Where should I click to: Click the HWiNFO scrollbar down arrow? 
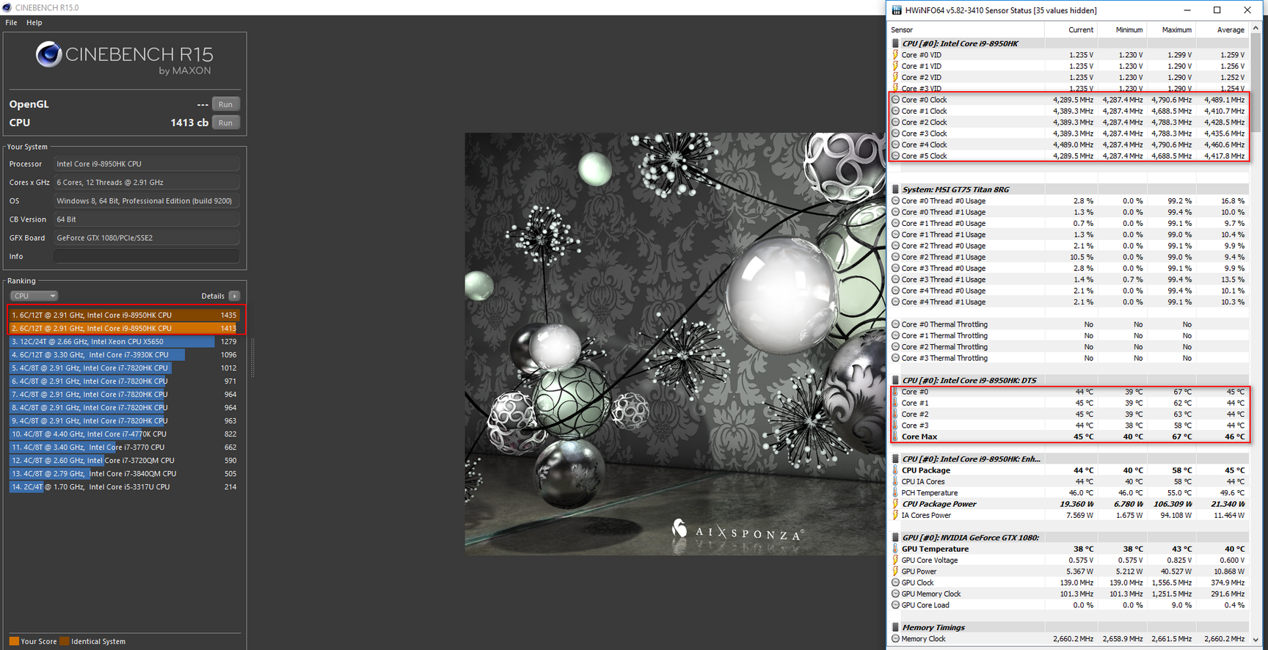coord(1256,640)
